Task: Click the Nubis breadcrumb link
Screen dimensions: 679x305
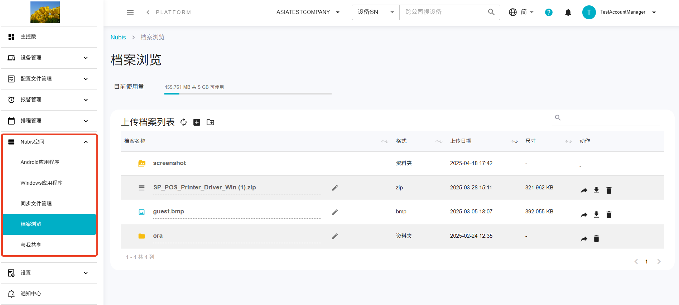Action: pyautogui.click(x=118, y=37)
